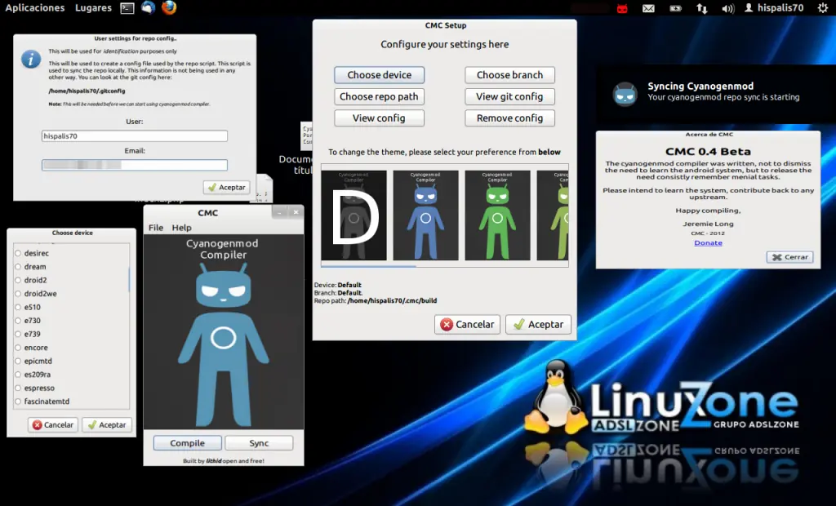Click the Sync button
Screen dimensions: 836x506
click(x=259, y=443)
